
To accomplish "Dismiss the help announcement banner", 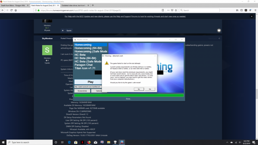I will pos(252,16).
